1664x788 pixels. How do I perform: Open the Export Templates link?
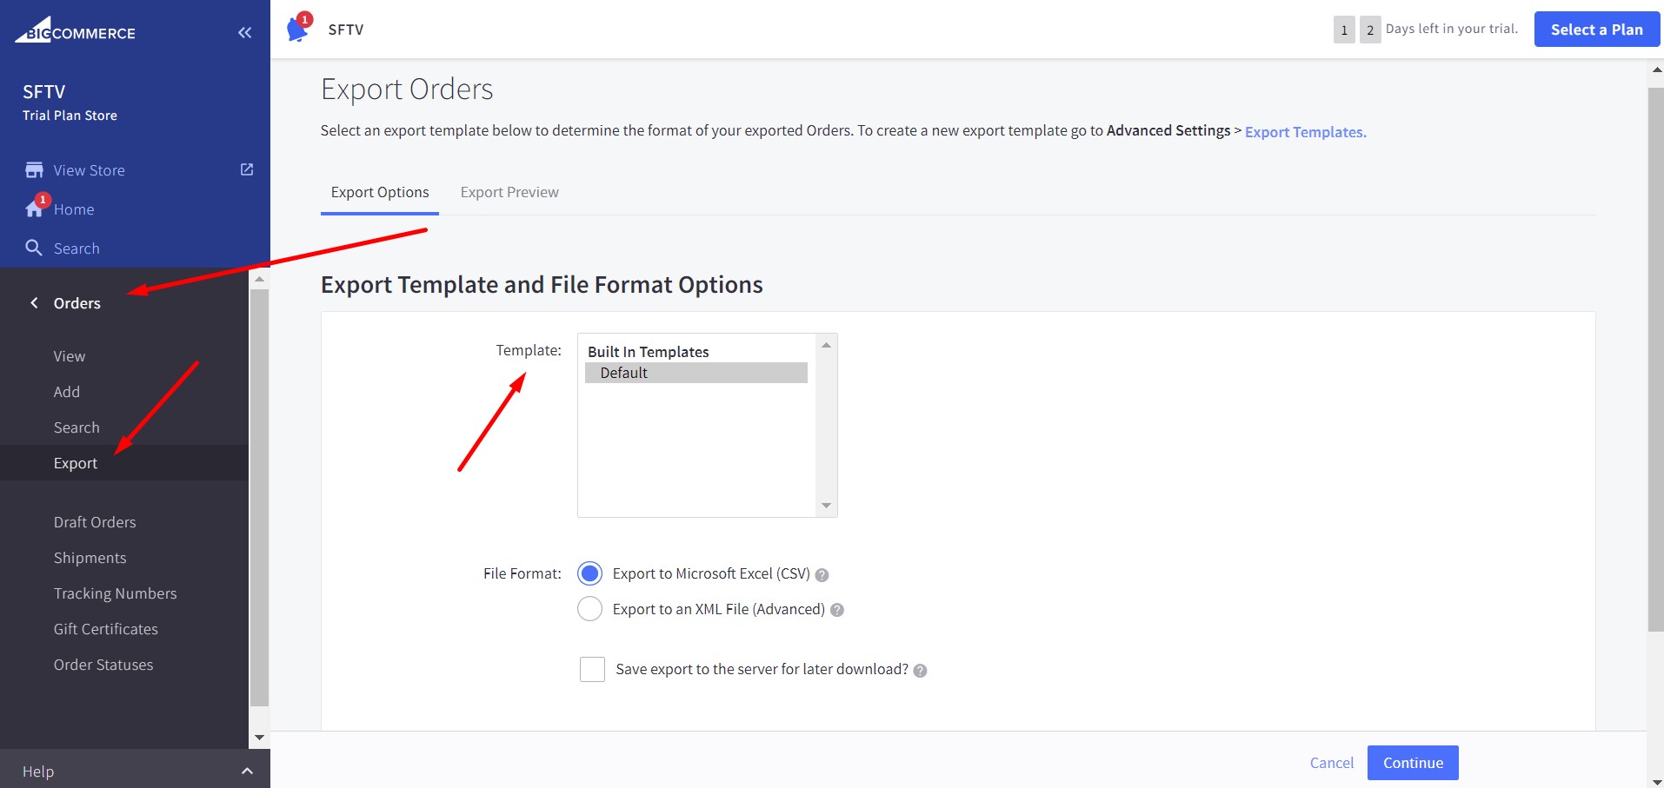pyautogui.click(x=1304, y=131)
